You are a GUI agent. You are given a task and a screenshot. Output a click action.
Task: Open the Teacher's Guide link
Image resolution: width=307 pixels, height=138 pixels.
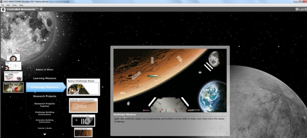pos(45,128)
